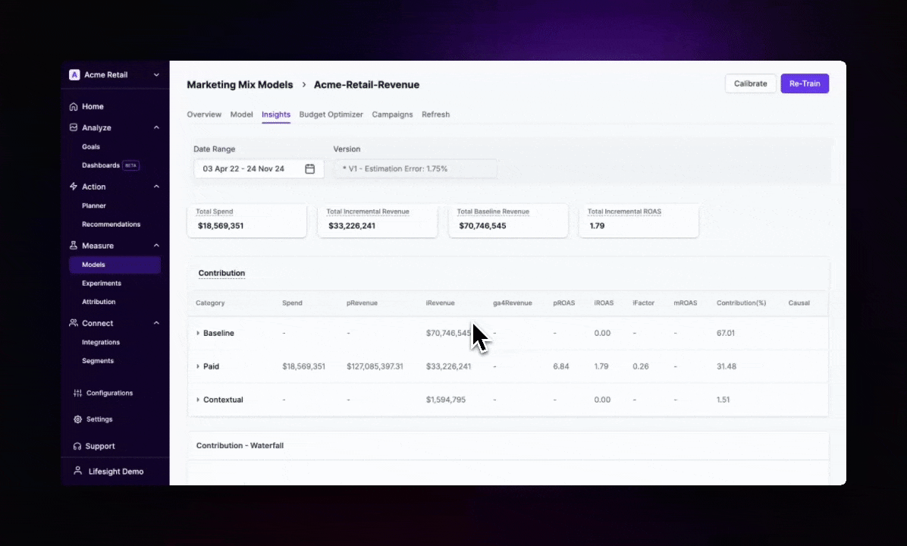Click the BETA badge next to Dashboards
The height and width of the screenshot is (546, 907).
[131, 165]
